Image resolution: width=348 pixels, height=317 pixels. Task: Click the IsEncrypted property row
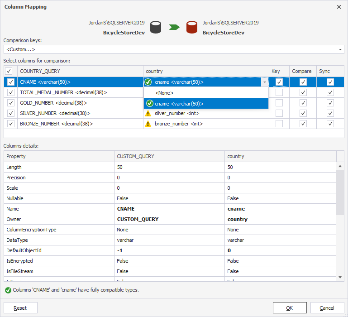170,261
